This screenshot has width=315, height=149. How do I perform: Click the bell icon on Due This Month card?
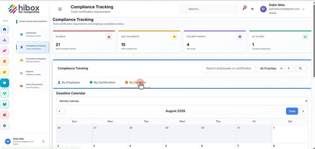pyautogui.click(x=174, y=37)
